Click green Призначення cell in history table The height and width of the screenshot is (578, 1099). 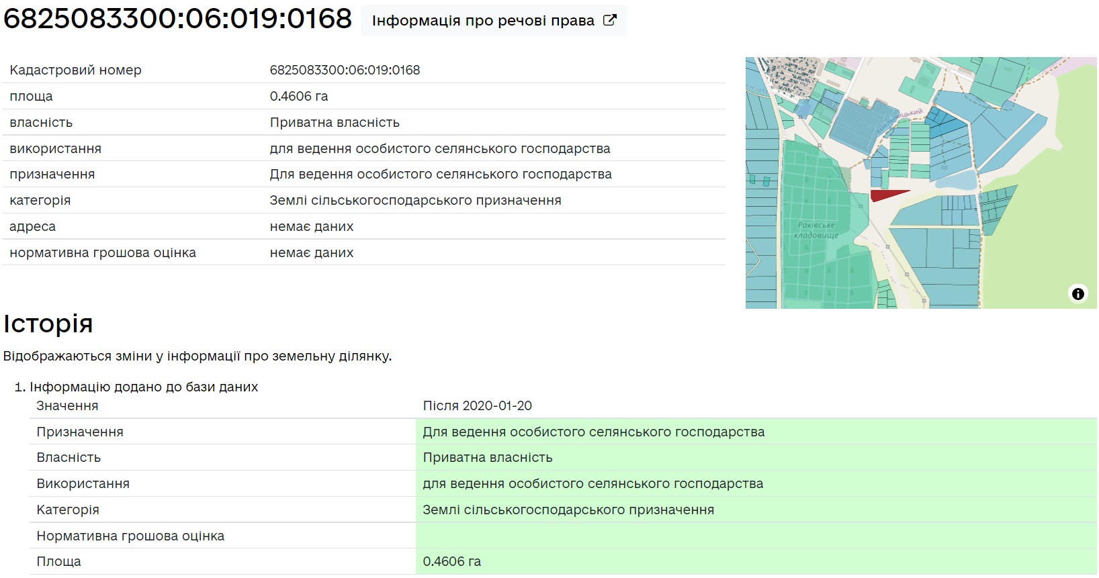(593, 432)
